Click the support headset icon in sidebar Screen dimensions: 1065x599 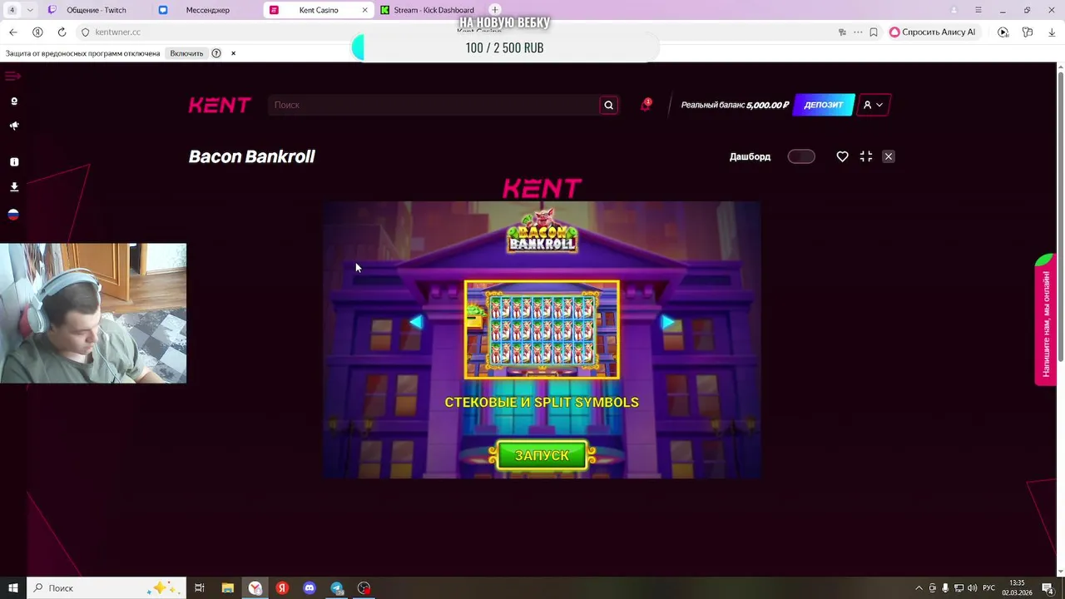(x=14, y=101)
